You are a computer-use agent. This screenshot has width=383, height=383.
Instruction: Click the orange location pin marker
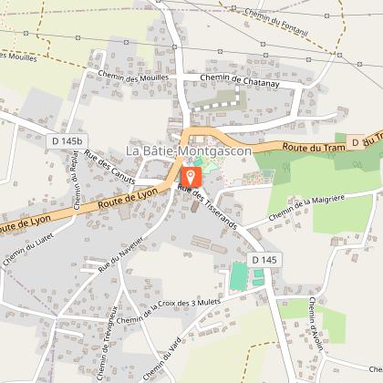191,177
